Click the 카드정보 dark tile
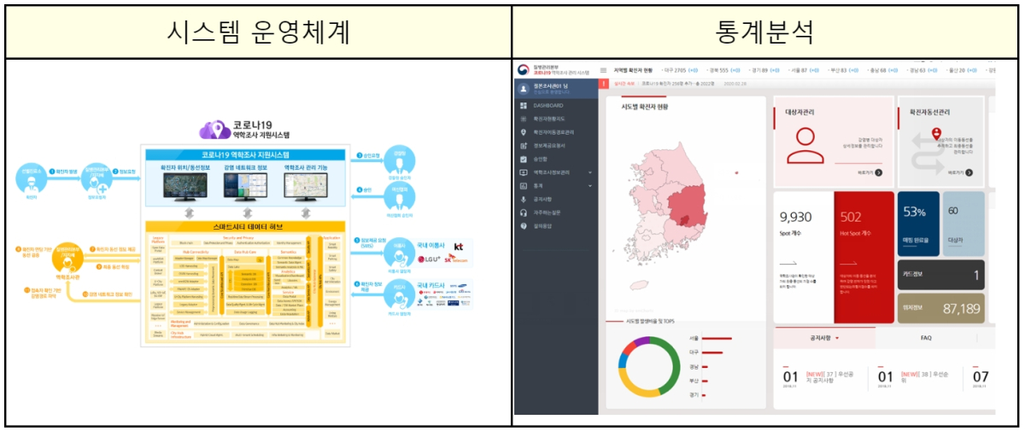1025x431 pixels. (x=941, y=275)
